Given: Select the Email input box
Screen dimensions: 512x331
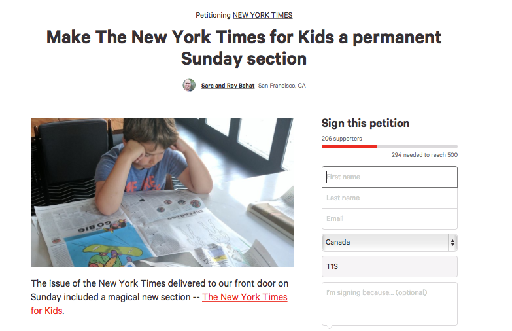Looking at the screenshot, I should coord(389,218).
